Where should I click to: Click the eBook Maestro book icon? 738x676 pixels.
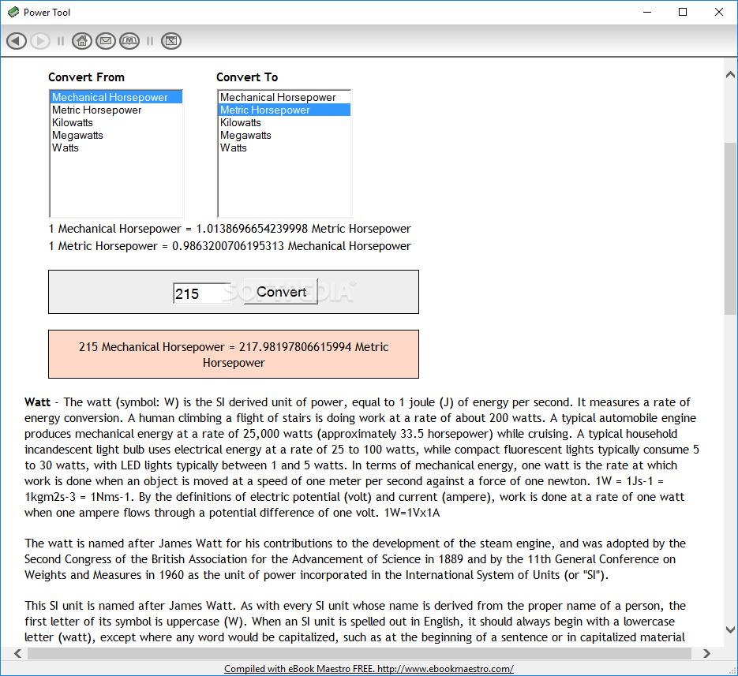point(129,41)
